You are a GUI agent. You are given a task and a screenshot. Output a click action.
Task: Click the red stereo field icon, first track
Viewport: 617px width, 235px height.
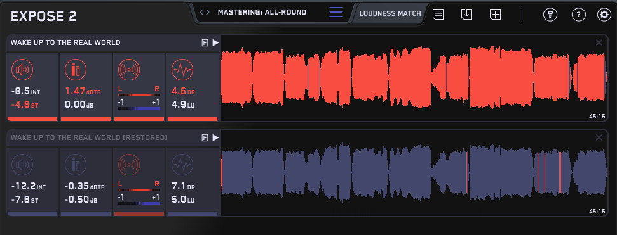128,70
